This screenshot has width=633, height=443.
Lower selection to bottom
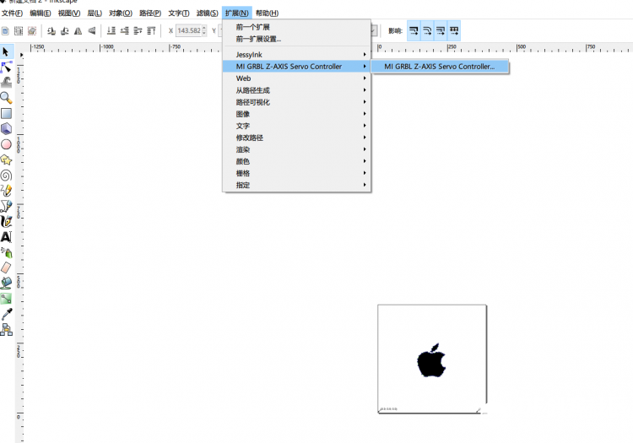[111, 30]
